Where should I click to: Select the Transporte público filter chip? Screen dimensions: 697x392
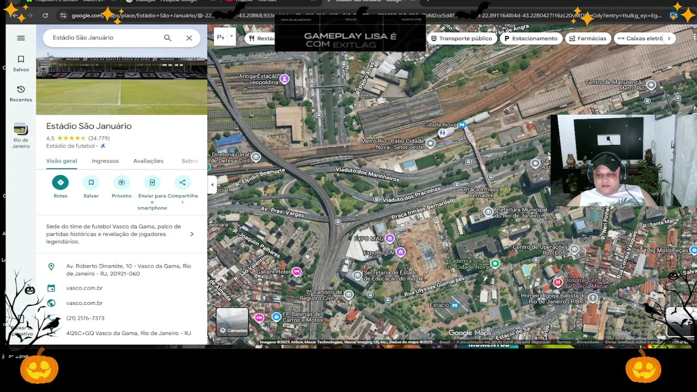(x=461, y=38)
